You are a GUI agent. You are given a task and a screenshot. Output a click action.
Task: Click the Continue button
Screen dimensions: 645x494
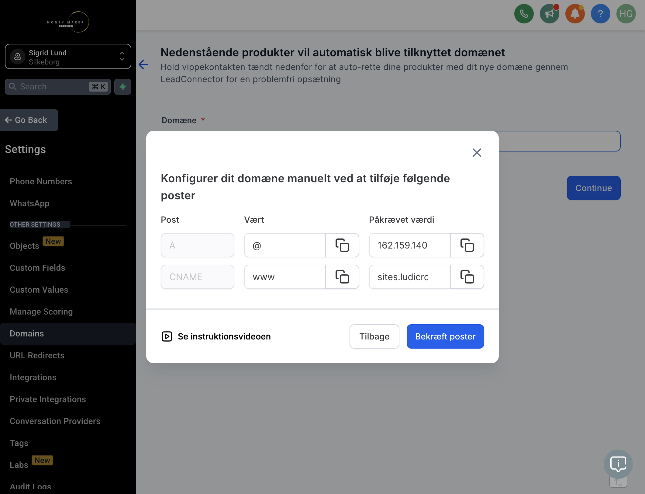pos(594,188)
